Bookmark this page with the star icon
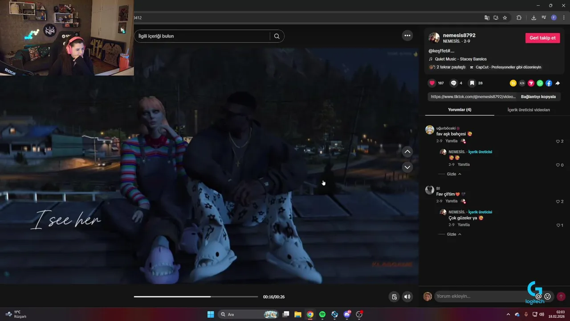Image resolution: width=570 pixels, height=321 pixels. pos(505,18)
